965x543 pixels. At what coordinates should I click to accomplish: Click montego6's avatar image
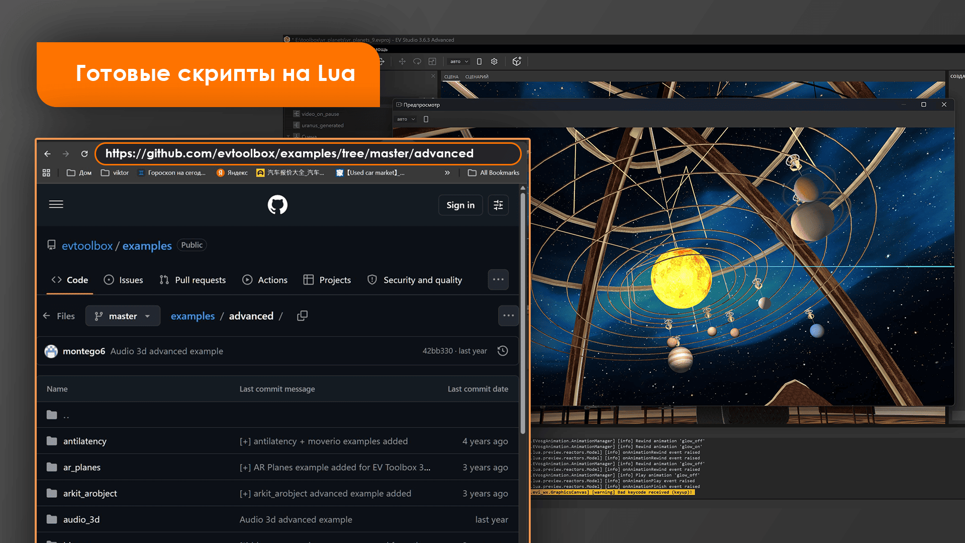click(51, 351)
